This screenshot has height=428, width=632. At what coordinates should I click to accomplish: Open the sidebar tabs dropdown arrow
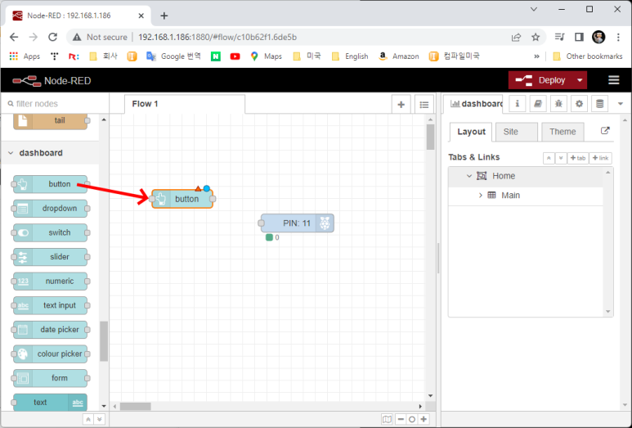[x=621, y=104]
